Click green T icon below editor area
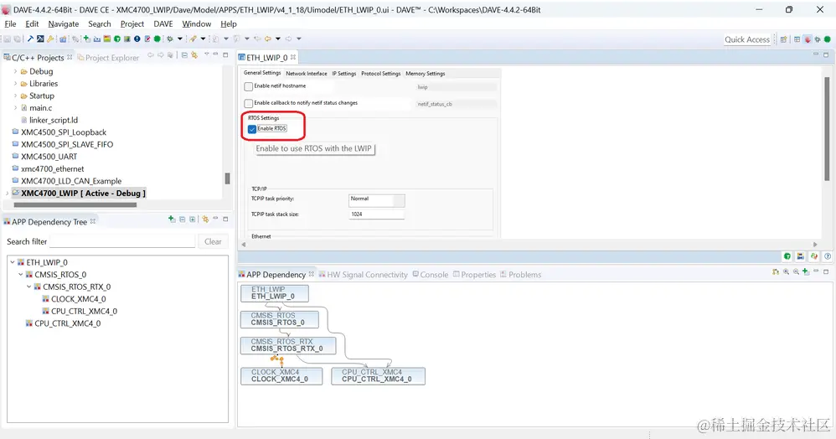Image resolution: width=836 pixels, height=439 pixels. click(787, 256)
